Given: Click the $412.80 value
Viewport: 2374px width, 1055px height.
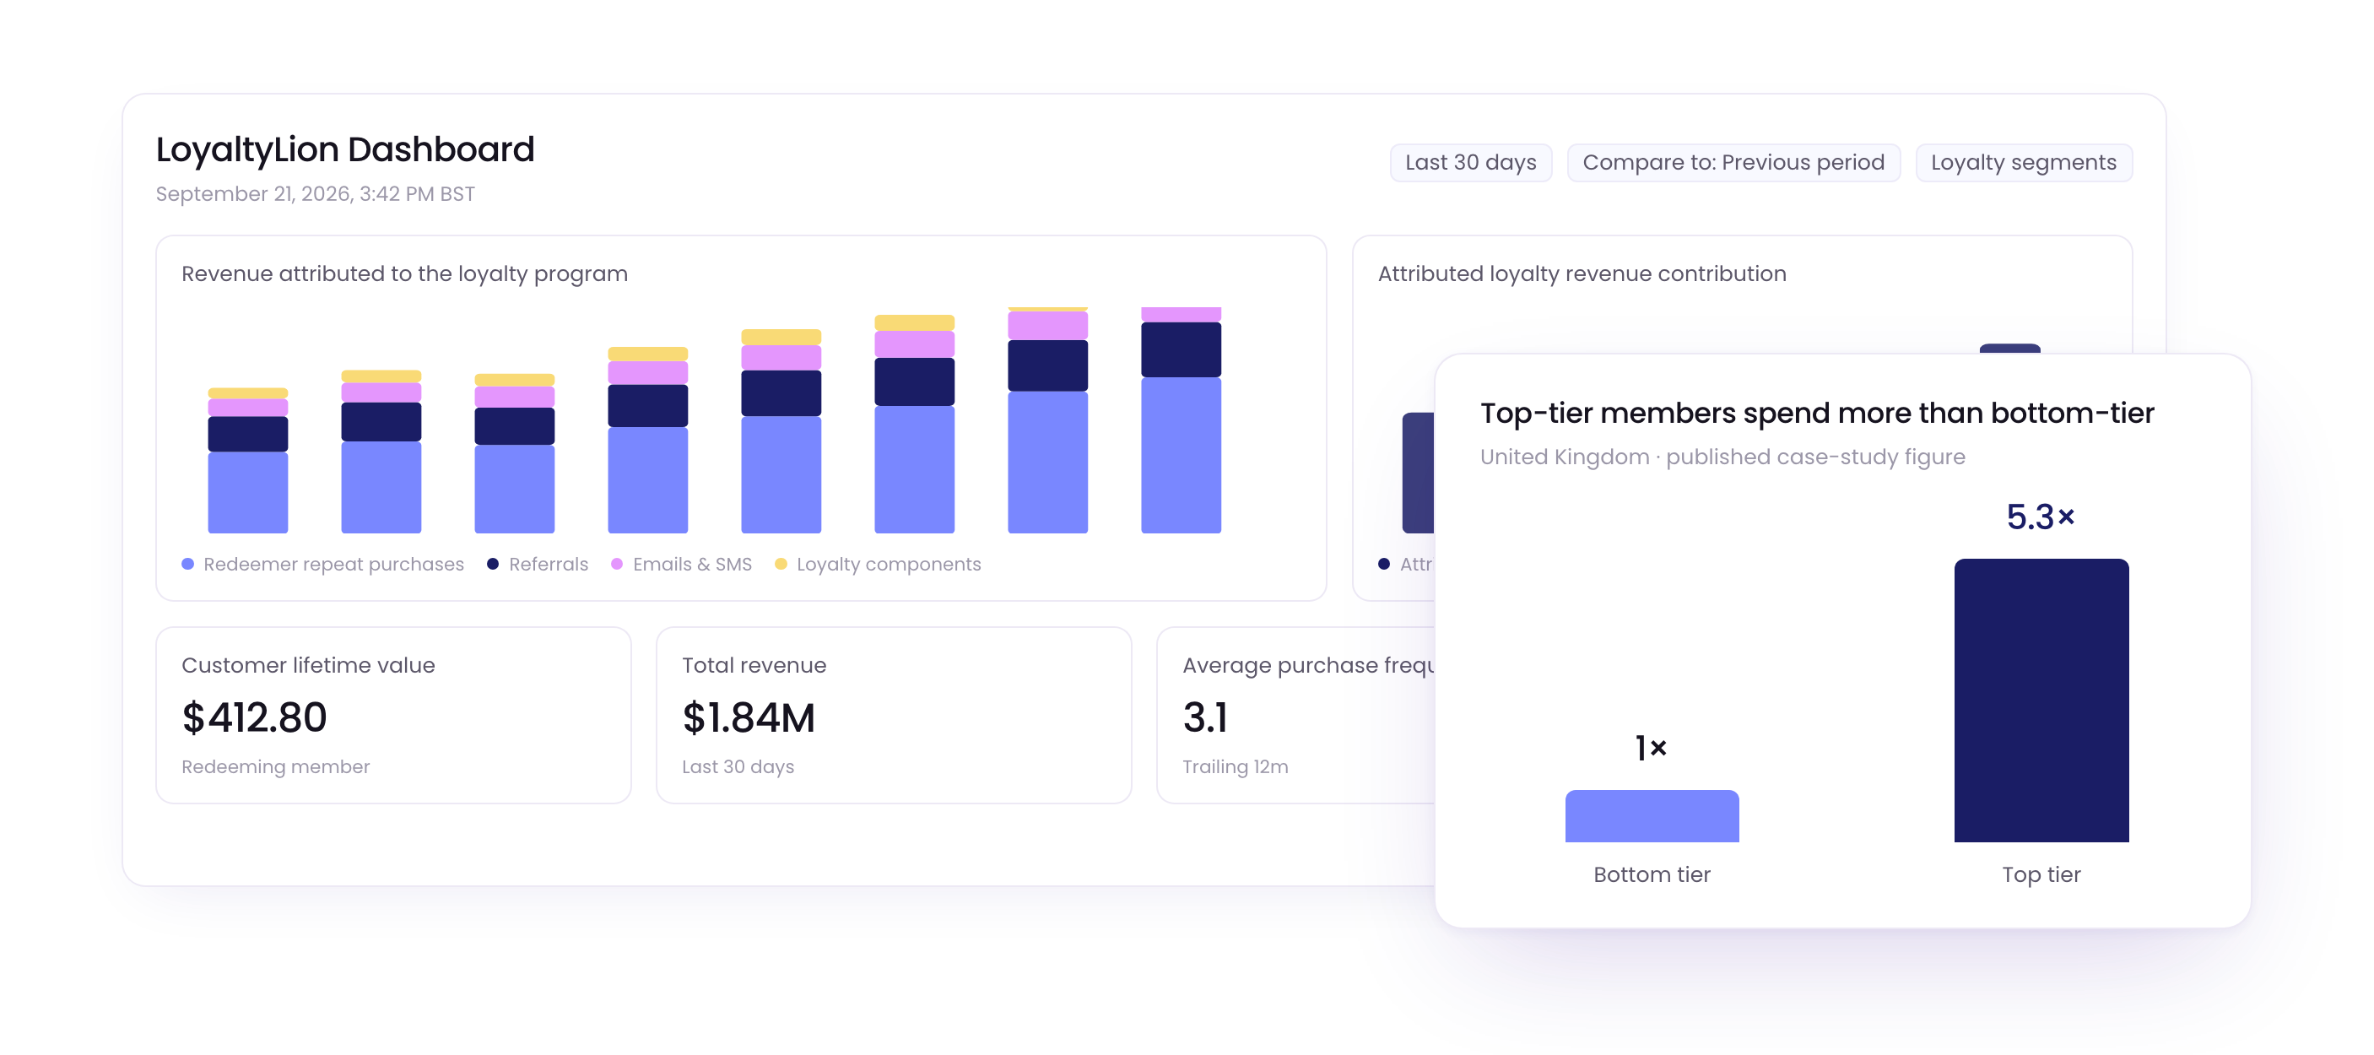Looking at the screenshot, I should pos(254,717).
